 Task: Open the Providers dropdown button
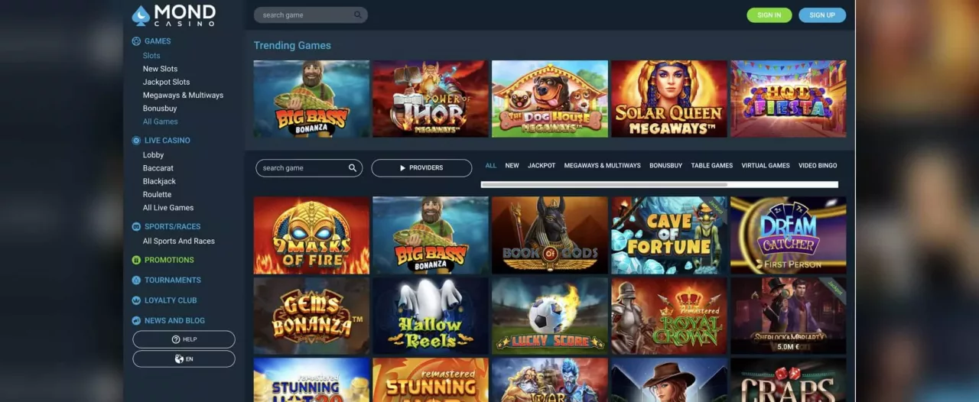(x=421, y=168)
